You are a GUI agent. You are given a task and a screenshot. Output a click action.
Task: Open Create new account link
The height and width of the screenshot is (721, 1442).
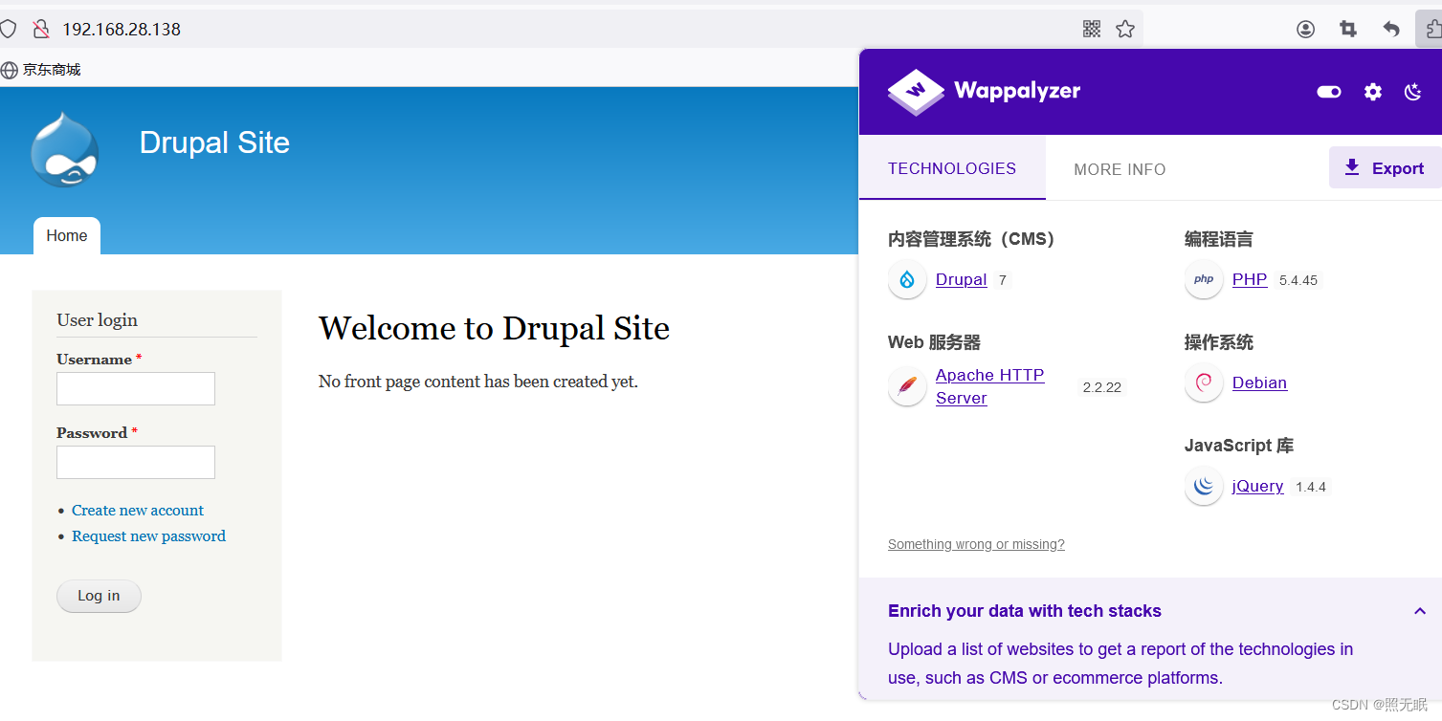[138, 511]
